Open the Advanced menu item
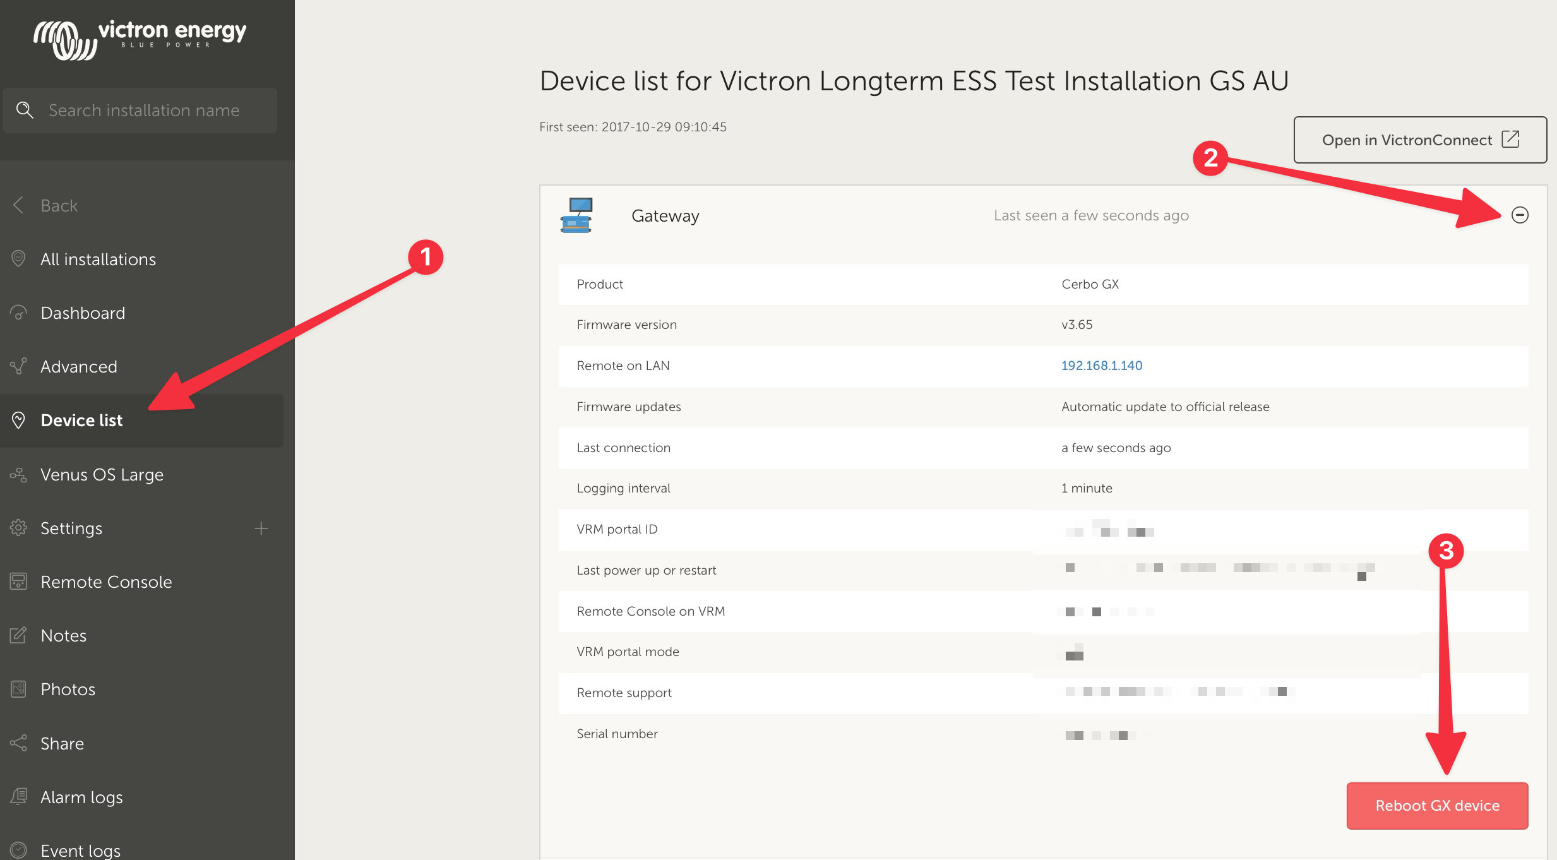Image resolution: width=1557 pixels, height=860 pixels. pyautogui.click(x=78, y=366)
